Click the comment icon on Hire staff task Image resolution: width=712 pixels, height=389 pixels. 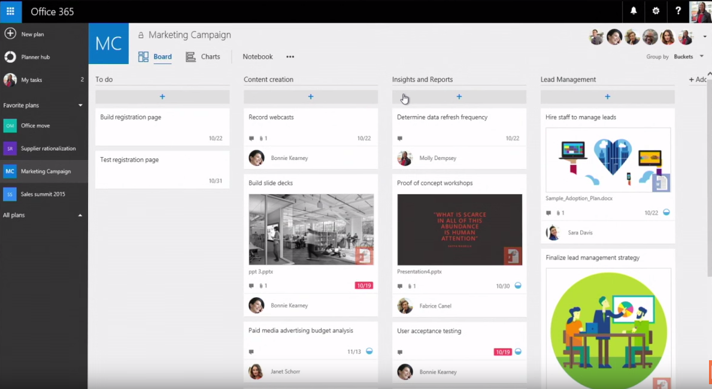coord(549,213)
